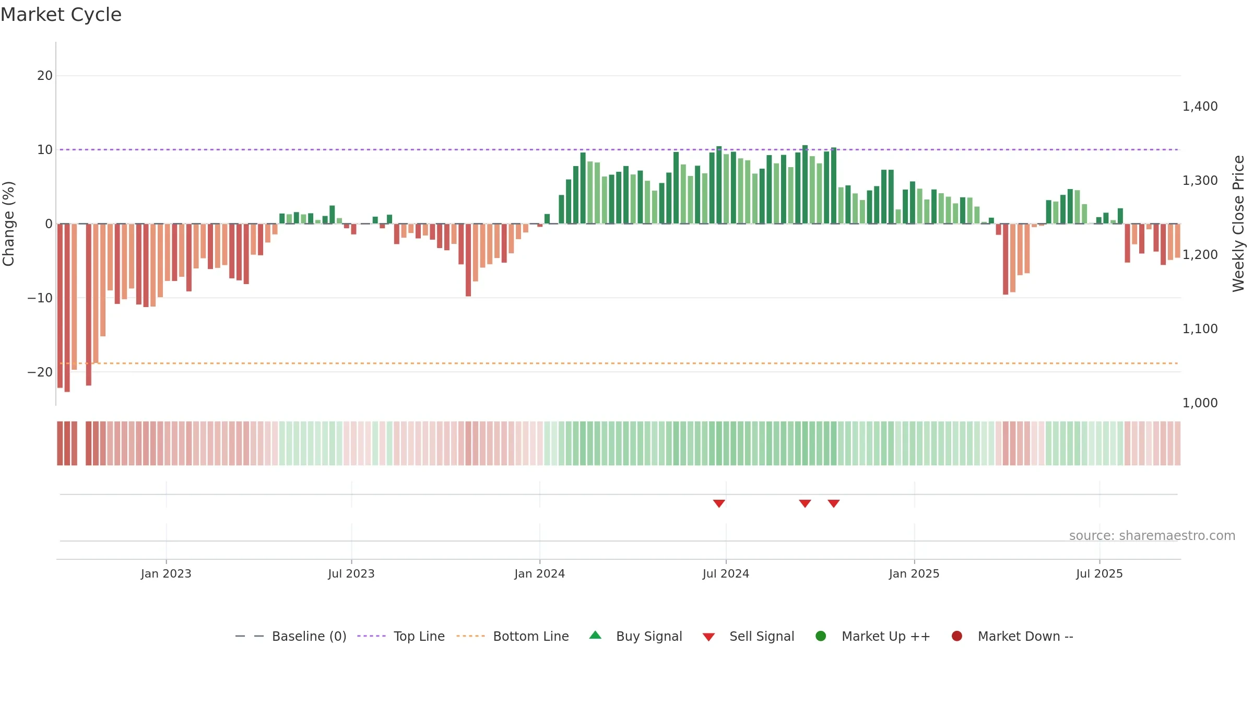Select the middle sell signal marker
Viewport: 1253px width, 705px height.
805,503
